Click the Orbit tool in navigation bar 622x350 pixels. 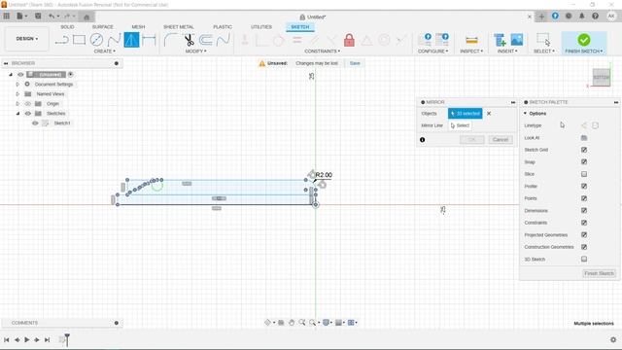tap(268, 323)
